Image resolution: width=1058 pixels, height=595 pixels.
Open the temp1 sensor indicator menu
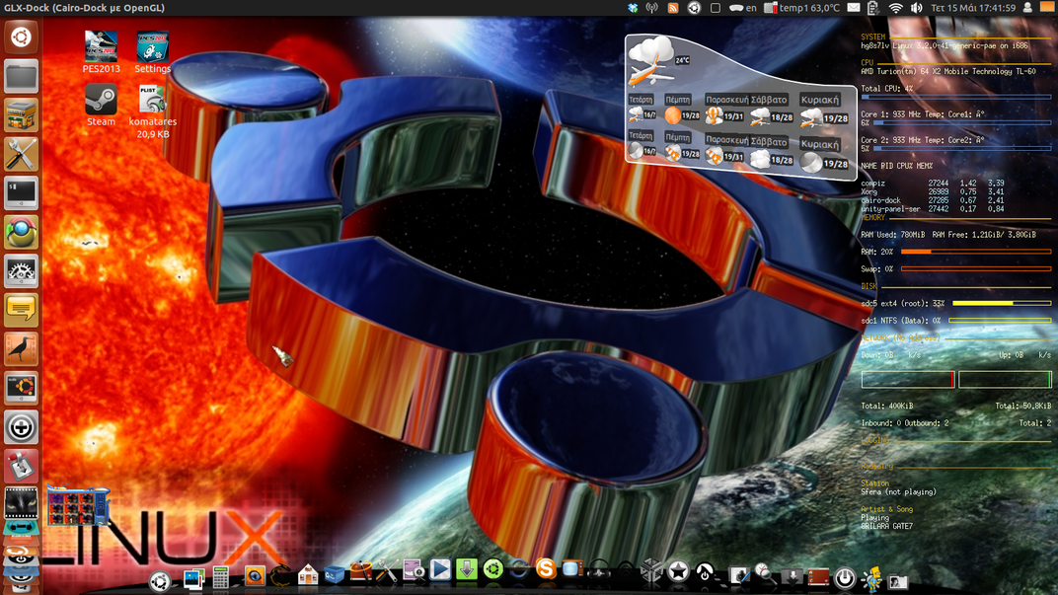click(802, 8)
